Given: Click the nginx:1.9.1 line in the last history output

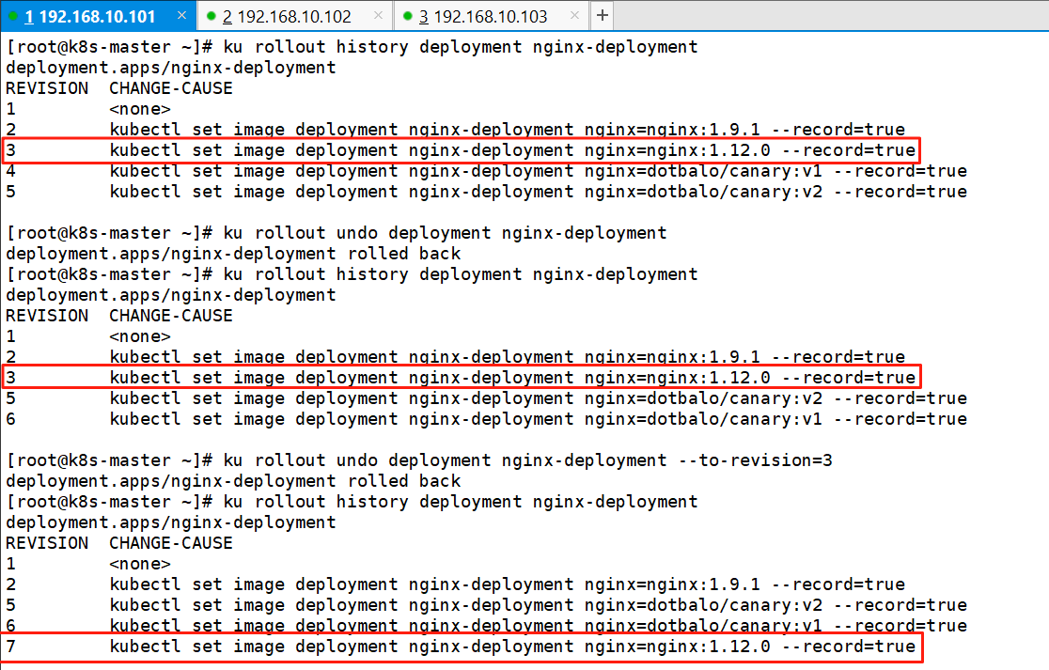Looking at the screenshot, I should 455,584.
